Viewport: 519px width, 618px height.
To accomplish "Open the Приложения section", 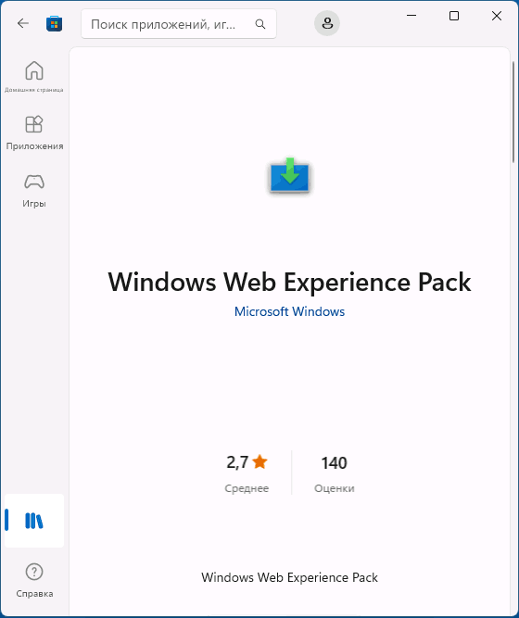I will (x=34, y=133).
